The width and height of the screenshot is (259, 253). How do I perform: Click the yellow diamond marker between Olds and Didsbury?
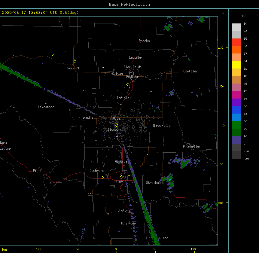click(x=117, y=125)
